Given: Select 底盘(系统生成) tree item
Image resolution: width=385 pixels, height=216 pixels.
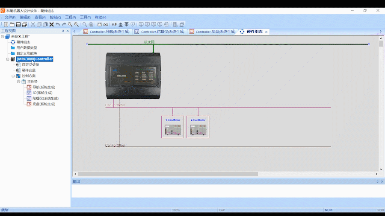Looking at the screenshot, I should pos(44,104).
